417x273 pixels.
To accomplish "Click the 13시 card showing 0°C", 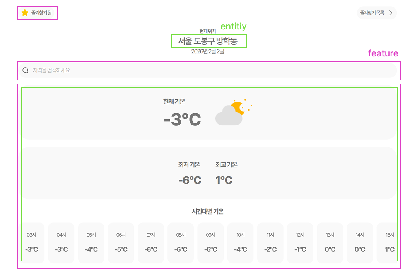I will point(330,241).
